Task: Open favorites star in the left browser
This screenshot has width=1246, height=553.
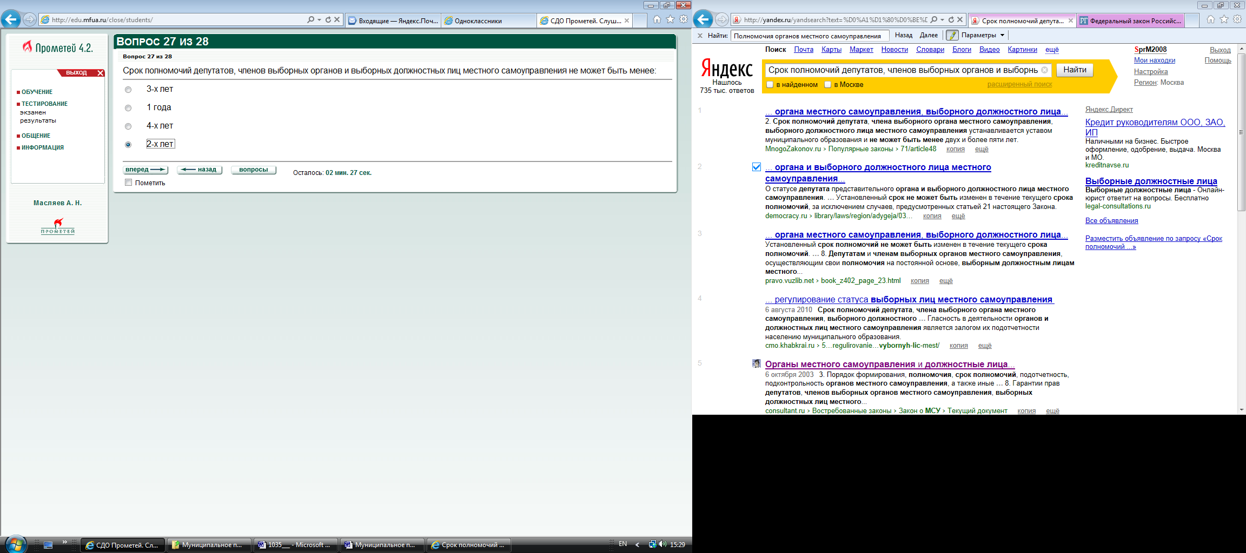Action: [x=671, y=19]
